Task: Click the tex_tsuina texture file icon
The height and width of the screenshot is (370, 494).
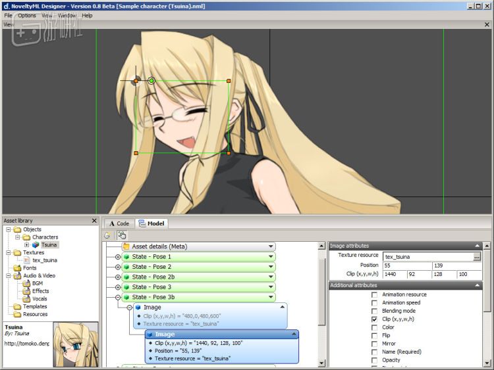Action: 27,260
